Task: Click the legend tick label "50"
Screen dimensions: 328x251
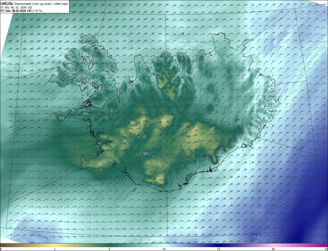Action: coord(326,249)
